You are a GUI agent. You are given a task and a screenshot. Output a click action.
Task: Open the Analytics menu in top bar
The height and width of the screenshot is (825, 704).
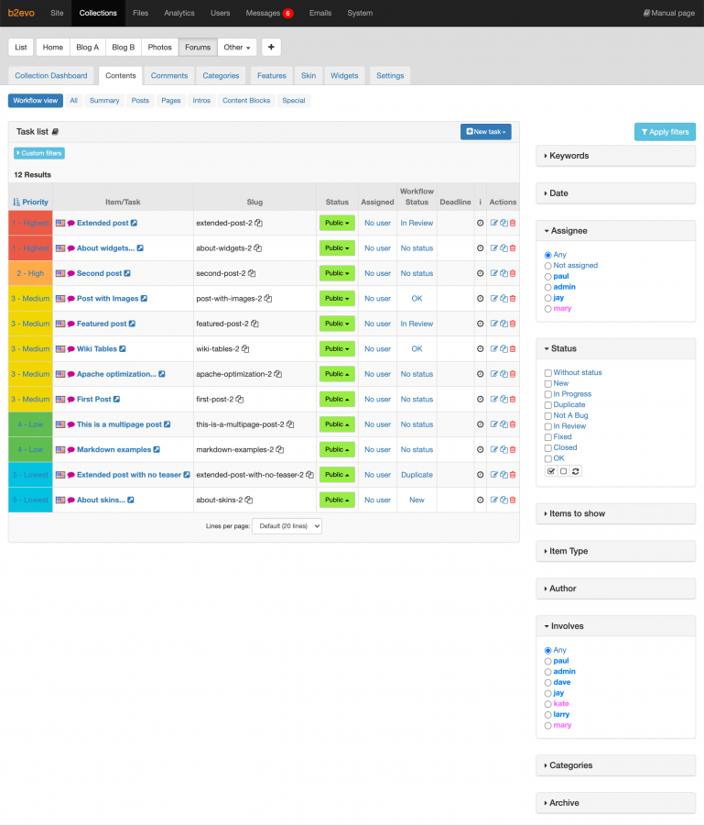point(179,13)
